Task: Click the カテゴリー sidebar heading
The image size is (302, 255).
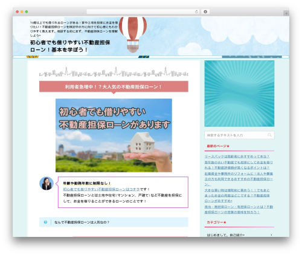Action: pos(216,222)
